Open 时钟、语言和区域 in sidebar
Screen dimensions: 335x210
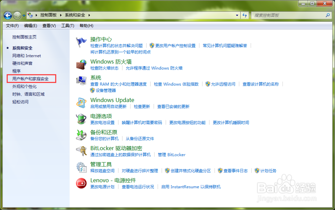(28, 94)
